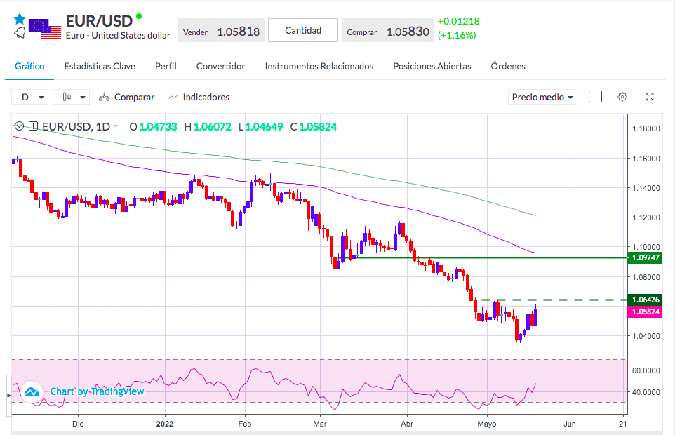Click the green 1.09247 price label
The image size is (675, 435).
click(x=646, y=257)
